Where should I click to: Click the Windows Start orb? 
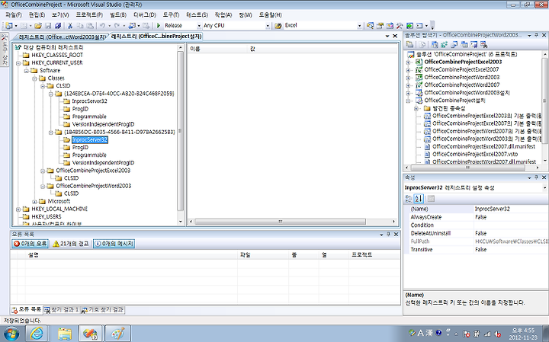click(x=11, y=334)
